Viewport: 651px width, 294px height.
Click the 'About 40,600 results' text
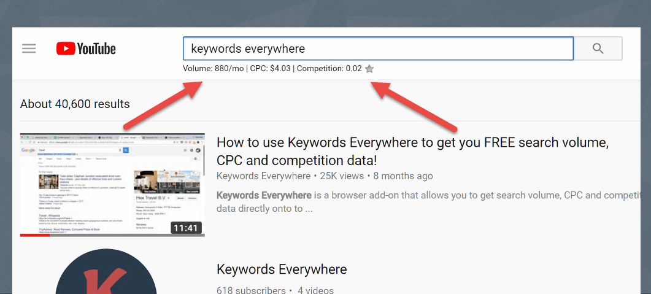(x=75, y=104)
